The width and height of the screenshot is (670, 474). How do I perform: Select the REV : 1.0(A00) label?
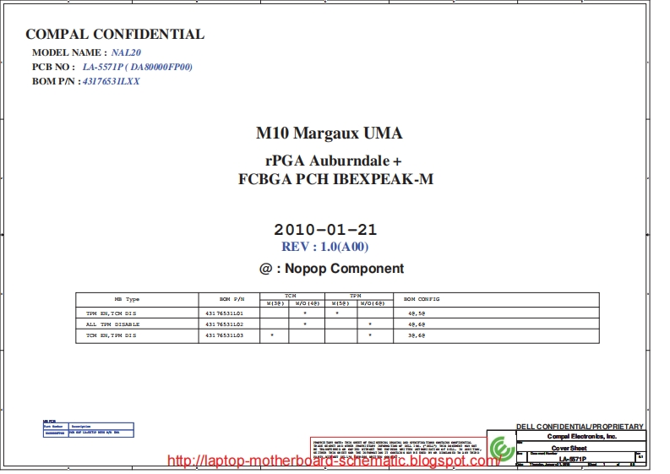pos(324,247)
